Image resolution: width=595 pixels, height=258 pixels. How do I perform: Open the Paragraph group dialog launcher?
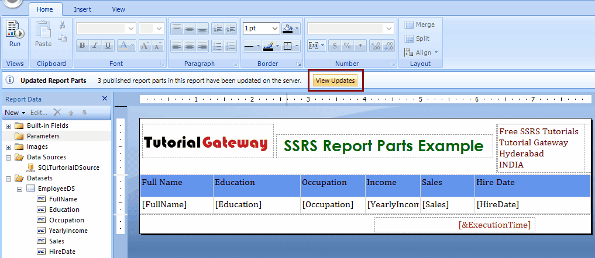click(235, 64)
